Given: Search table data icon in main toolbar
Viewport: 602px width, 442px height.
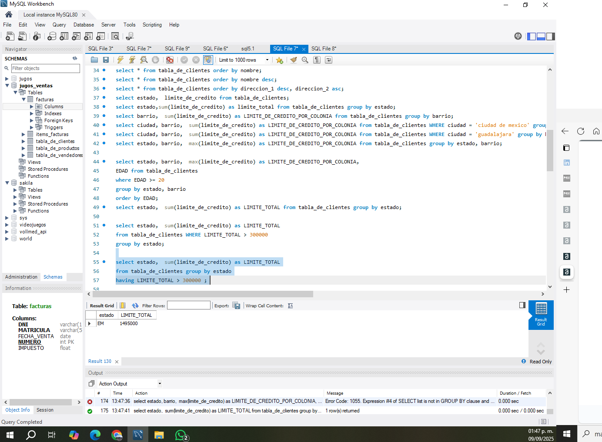Looking at the screenshot, I should pyautogui.click(x=115, y=37).
